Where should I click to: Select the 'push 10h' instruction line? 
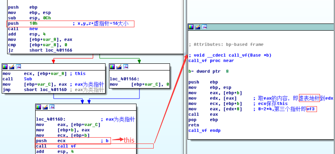(x=70, y=24)
